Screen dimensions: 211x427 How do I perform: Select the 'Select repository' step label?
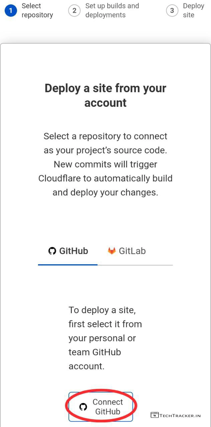(x=37, y=11)
